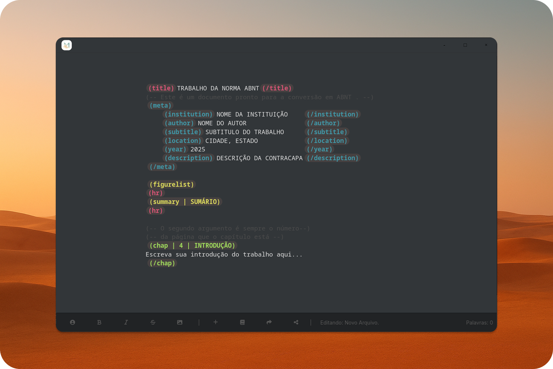
Task: Click the opening (subtitle) tag
Action: (x=183, y=132)
